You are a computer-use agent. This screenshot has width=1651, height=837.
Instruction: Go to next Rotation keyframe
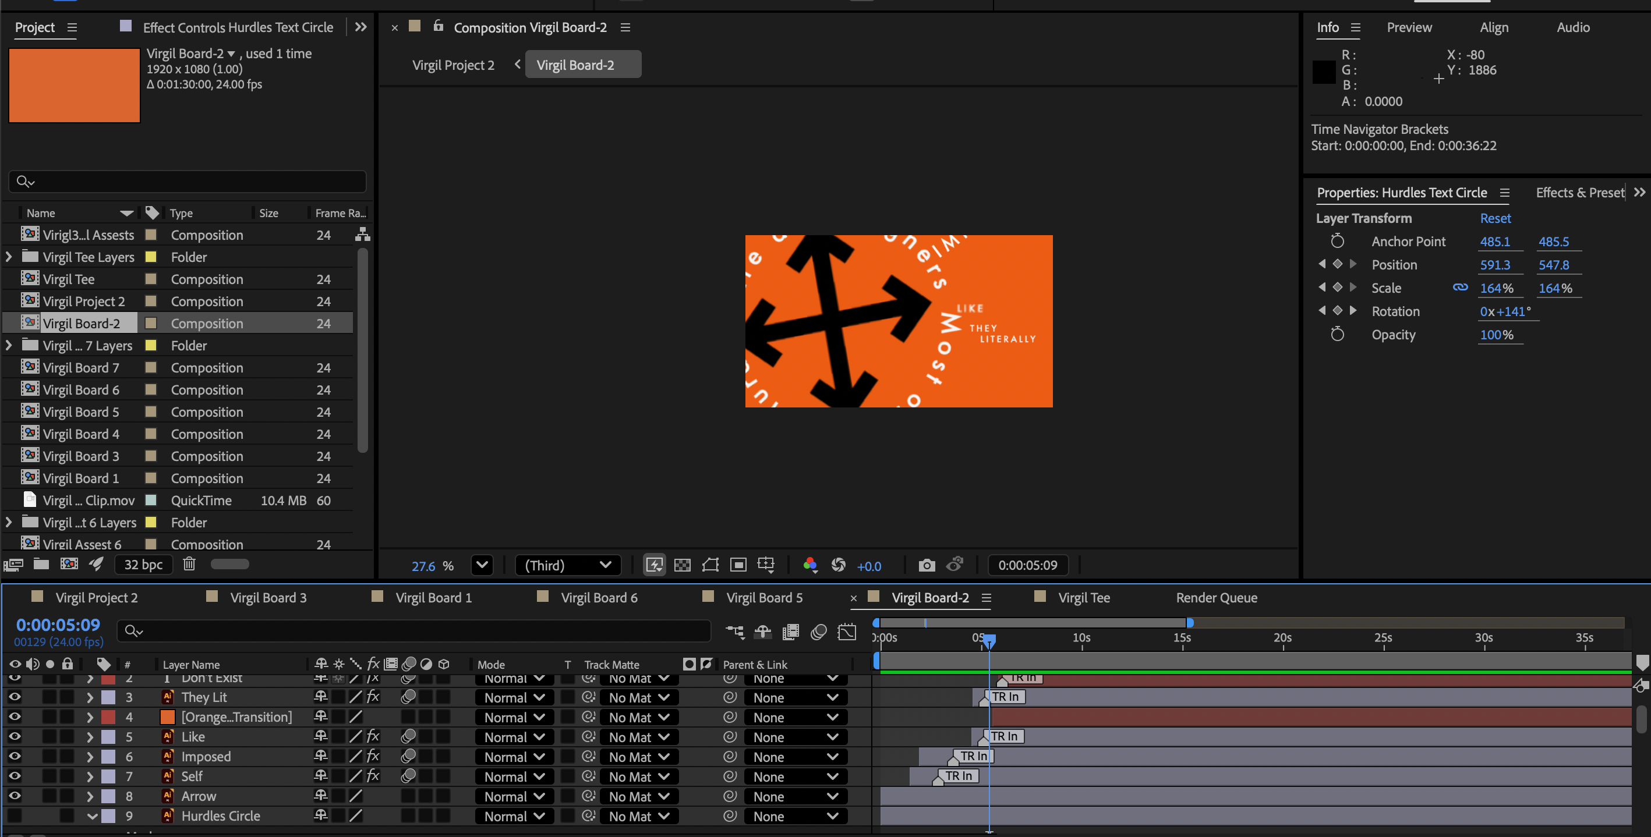point(1353,311)
